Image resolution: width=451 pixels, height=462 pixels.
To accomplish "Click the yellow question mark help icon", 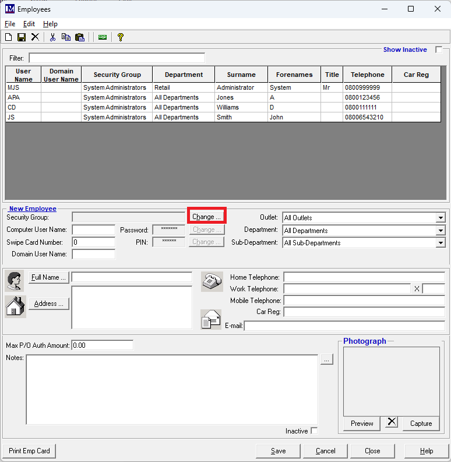I will coord(121,37).
